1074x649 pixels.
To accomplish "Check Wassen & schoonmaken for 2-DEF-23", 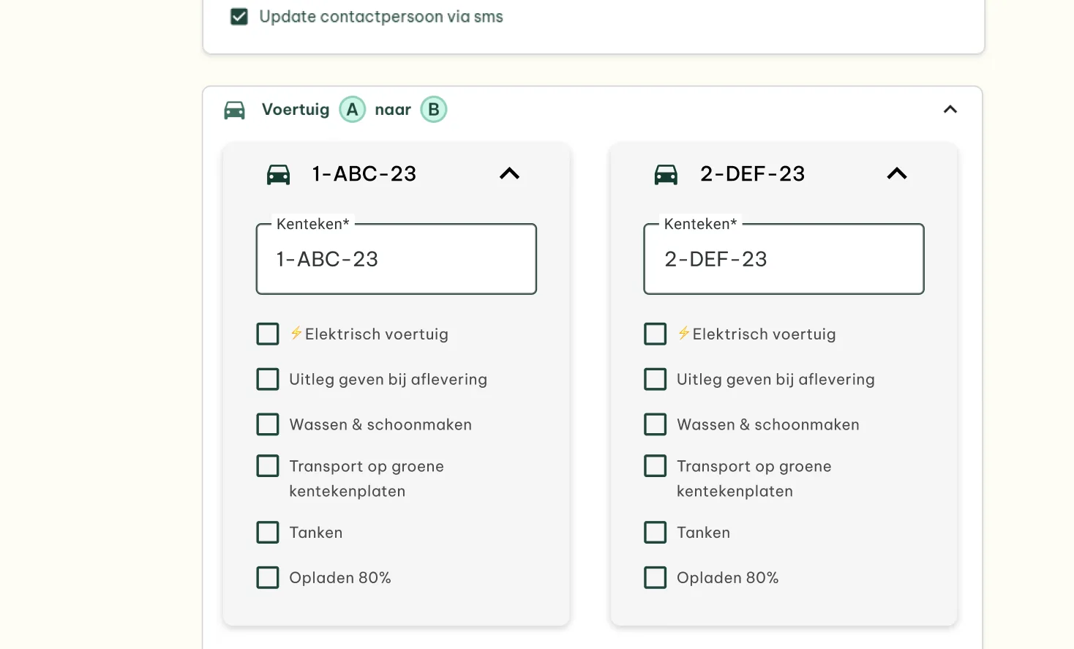I will click(655, 424).
